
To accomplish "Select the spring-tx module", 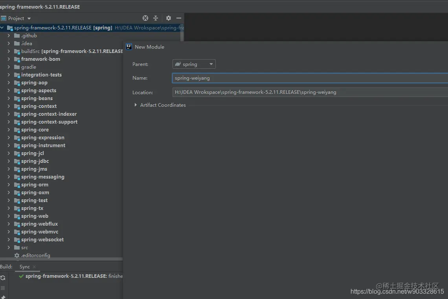I will (x=32, y=208).
